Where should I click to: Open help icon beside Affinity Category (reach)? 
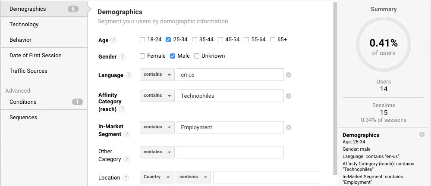tap(122, 109)
